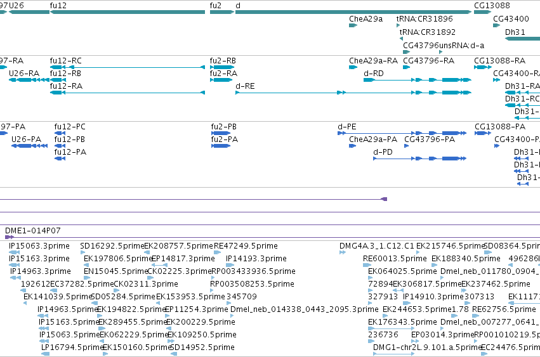This screenshot has height=357, width=540.
Task: Select the U26-RA transcript glyph
Action: pos(29,80)
